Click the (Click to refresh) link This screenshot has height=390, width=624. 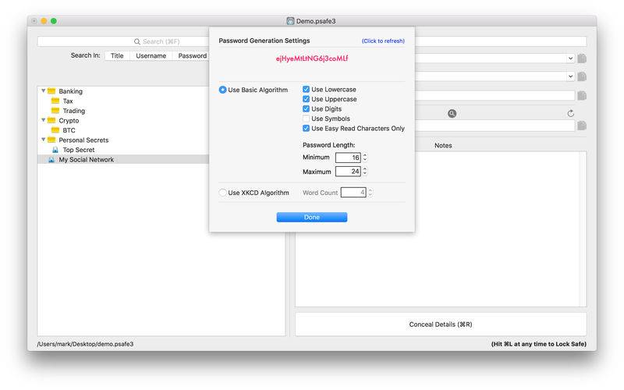click(x=383, y=41)
